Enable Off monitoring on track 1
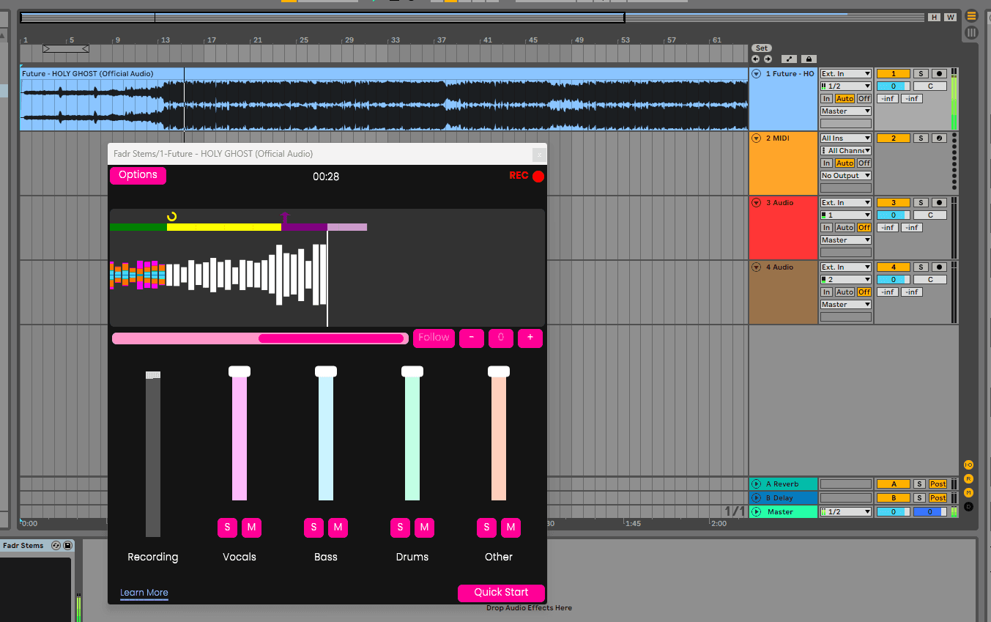 (x=864, y=98)
